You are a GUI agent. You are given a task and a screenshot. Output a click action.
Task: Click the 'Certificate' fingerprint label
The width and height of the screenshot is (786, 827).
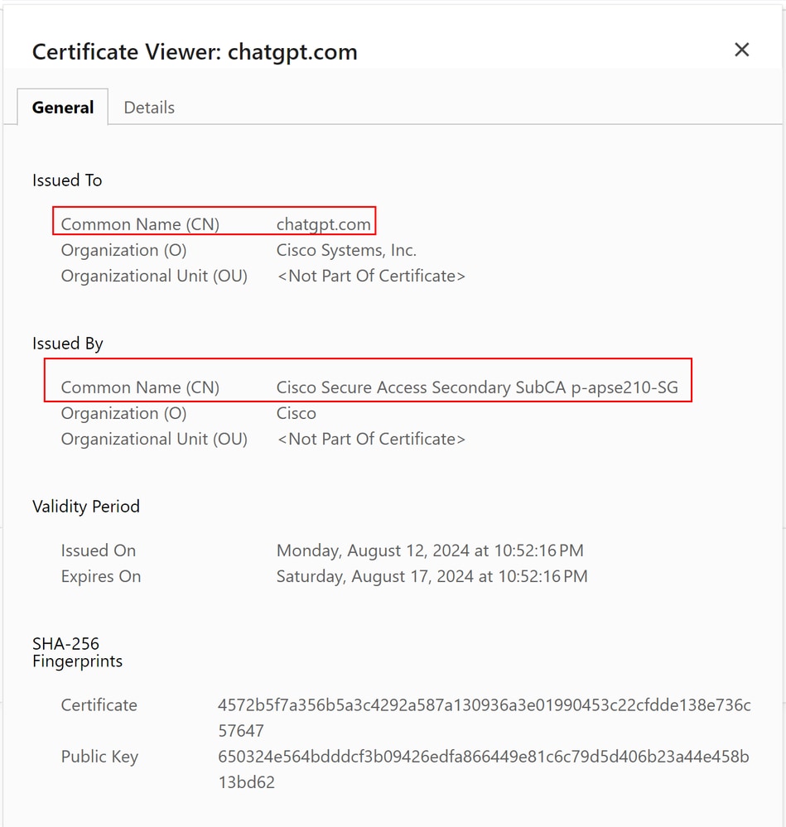tap(99, 705)
